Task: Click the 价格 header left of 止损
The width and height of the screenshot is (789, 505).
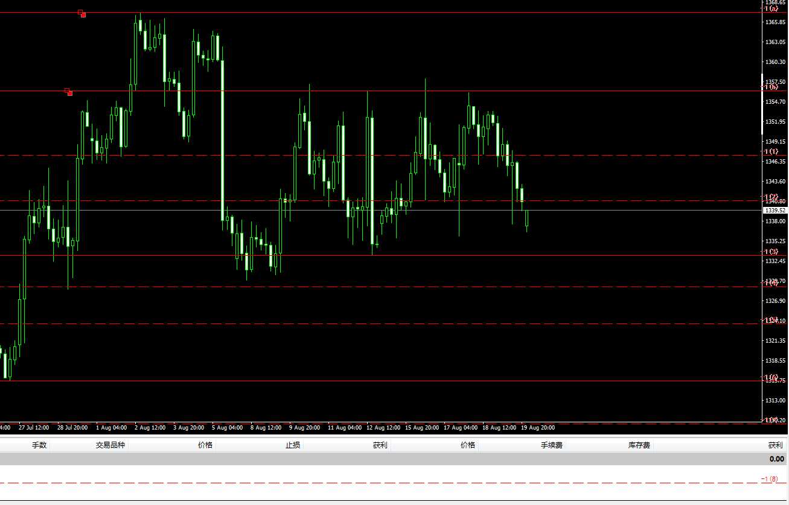Action: (x=205, y=445)
